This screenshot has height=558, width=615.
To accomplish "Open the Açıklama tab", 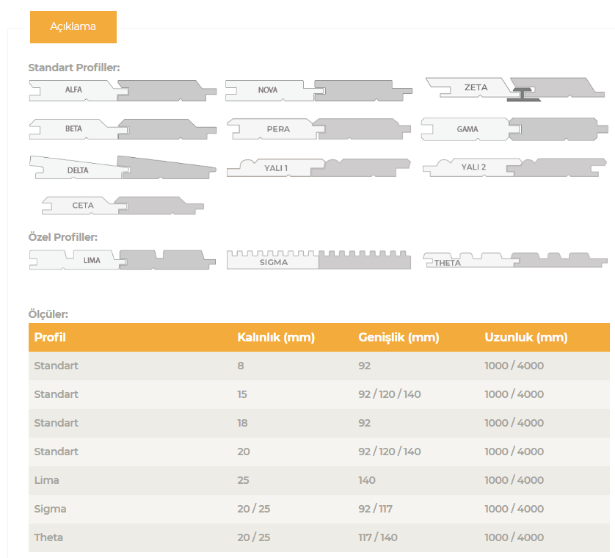I will (x=73, y=27).
